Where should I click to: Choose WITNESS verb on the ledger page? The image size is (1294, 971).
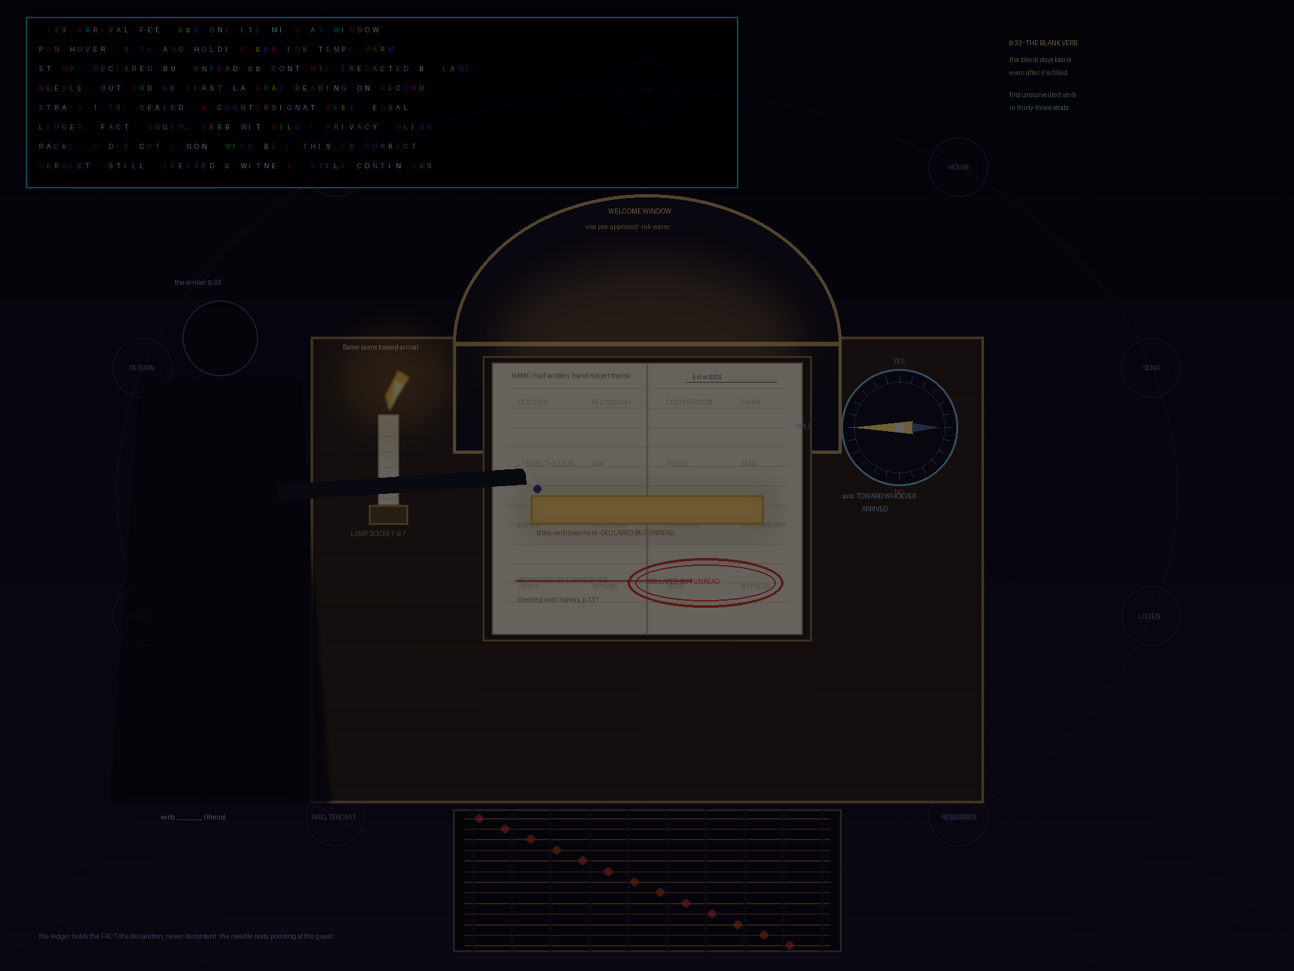[756, 586]
